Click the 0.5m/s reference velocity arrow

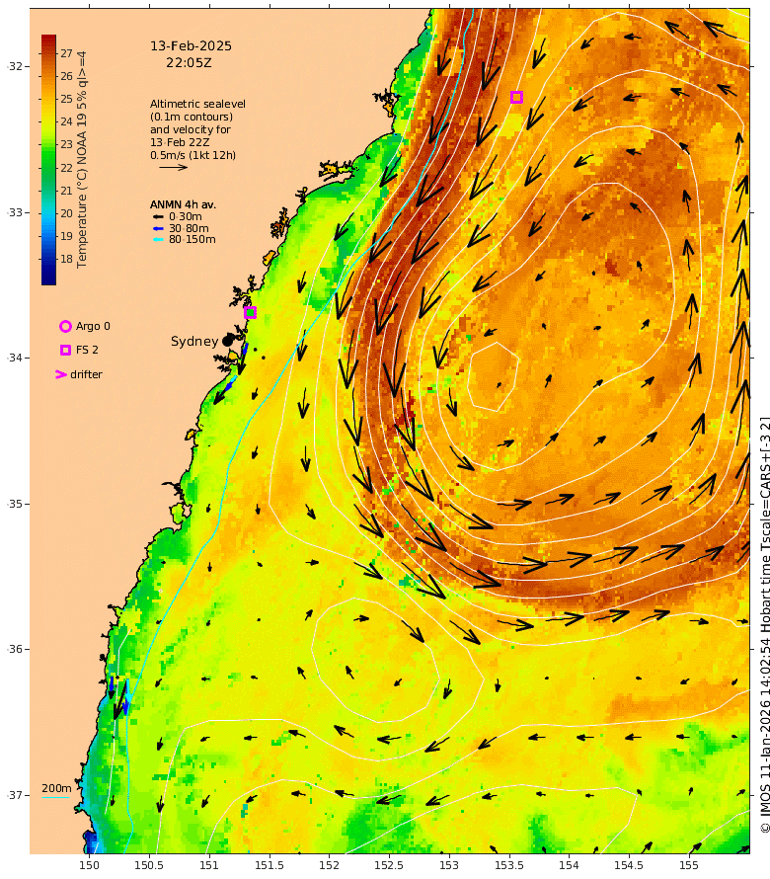[173, 167]
